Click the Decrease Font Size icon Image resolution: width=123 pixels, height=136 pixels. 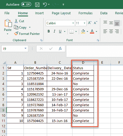pyautogui.click(x=95, y=23)
